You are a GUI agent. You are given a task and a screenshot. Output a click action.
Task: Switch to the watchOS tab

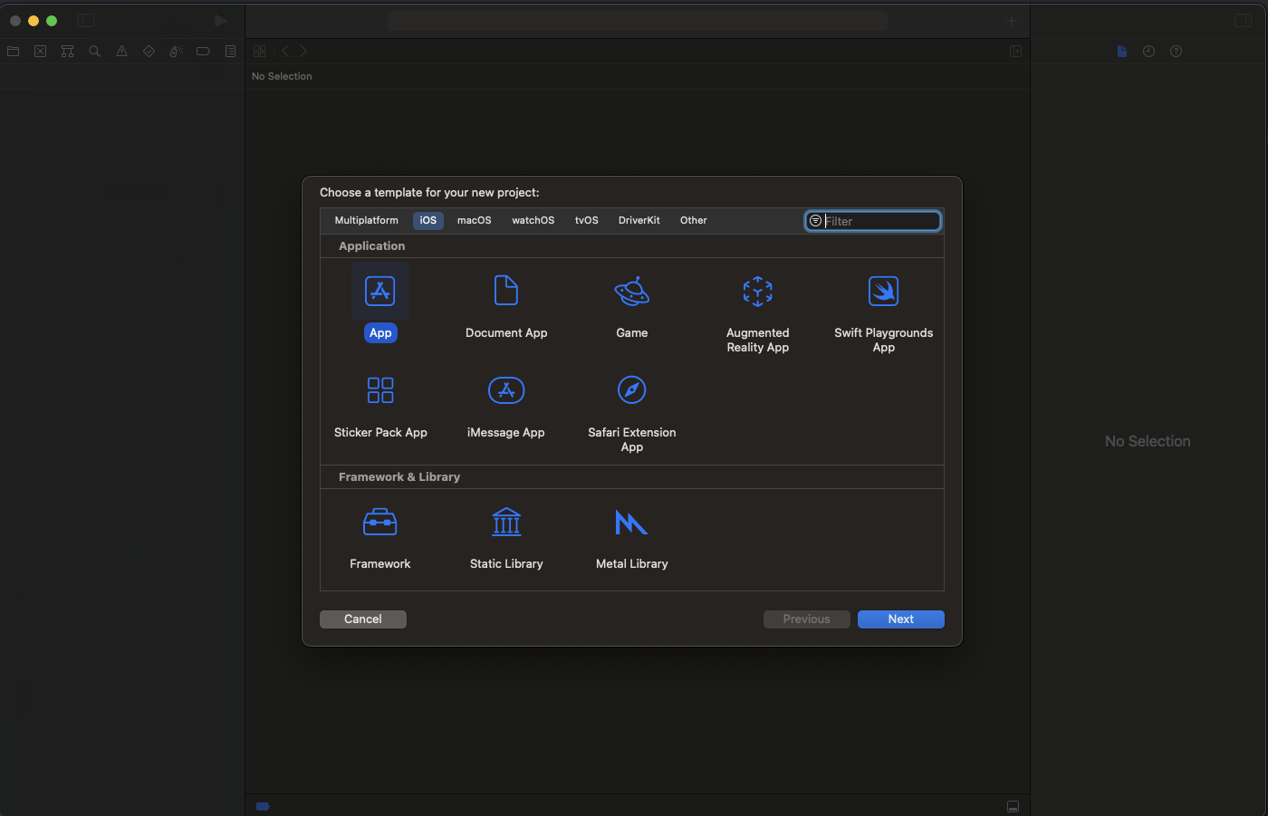click(533, 220)
